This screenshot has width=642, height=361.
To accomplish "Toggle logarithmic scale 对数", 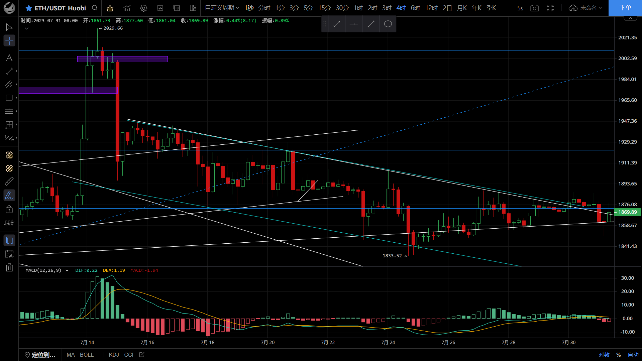I will [x=604, y=355].
